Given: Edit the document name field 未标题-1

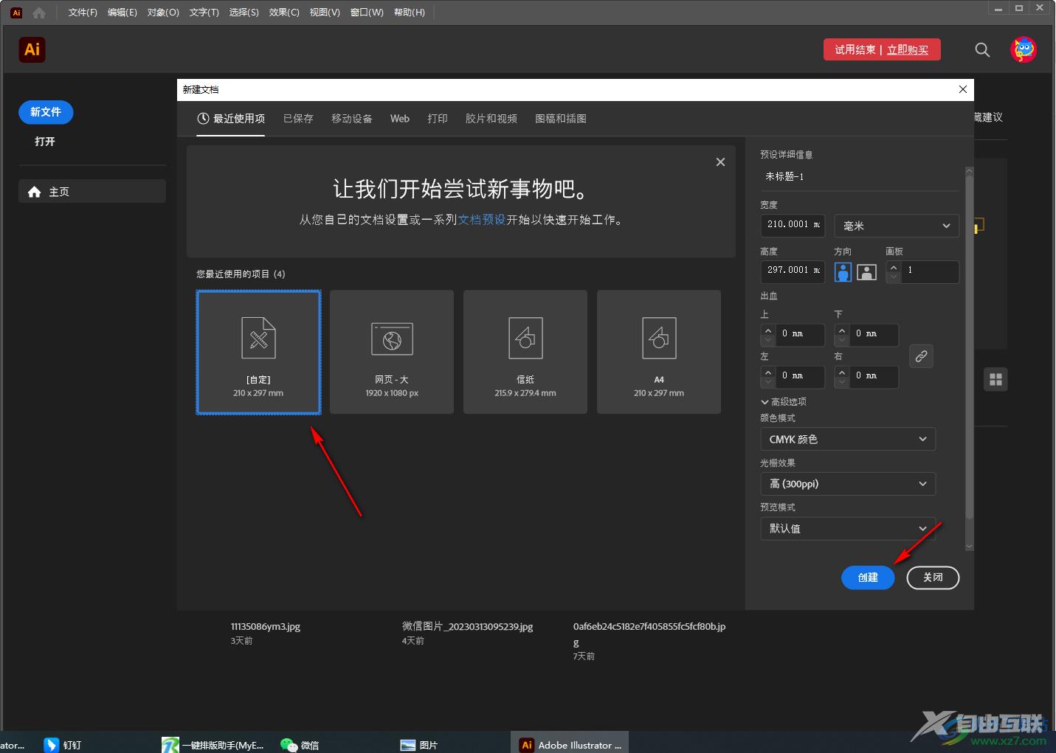Looking at the screenshot, I should pyautogui.click(x=860, y=177).
